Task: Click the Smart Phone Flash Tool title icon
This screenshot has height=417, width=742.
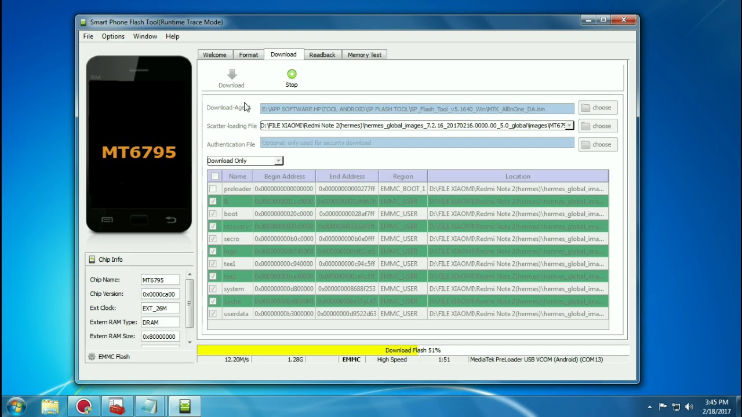Action: click(83, 22)
